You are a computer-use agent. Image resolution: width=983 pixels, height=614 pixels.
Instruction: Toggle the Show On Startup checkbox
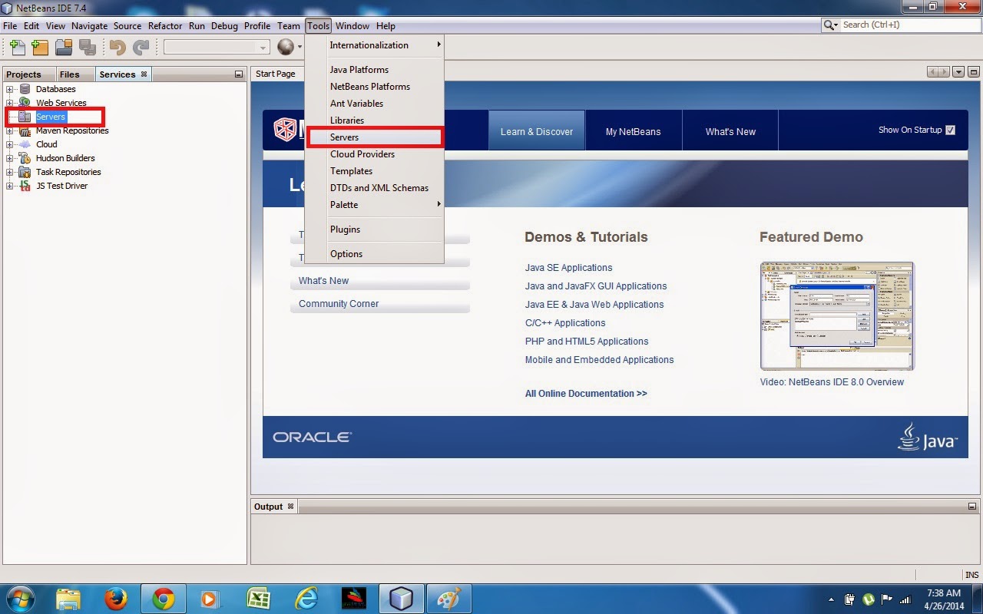tap(950, 130)
